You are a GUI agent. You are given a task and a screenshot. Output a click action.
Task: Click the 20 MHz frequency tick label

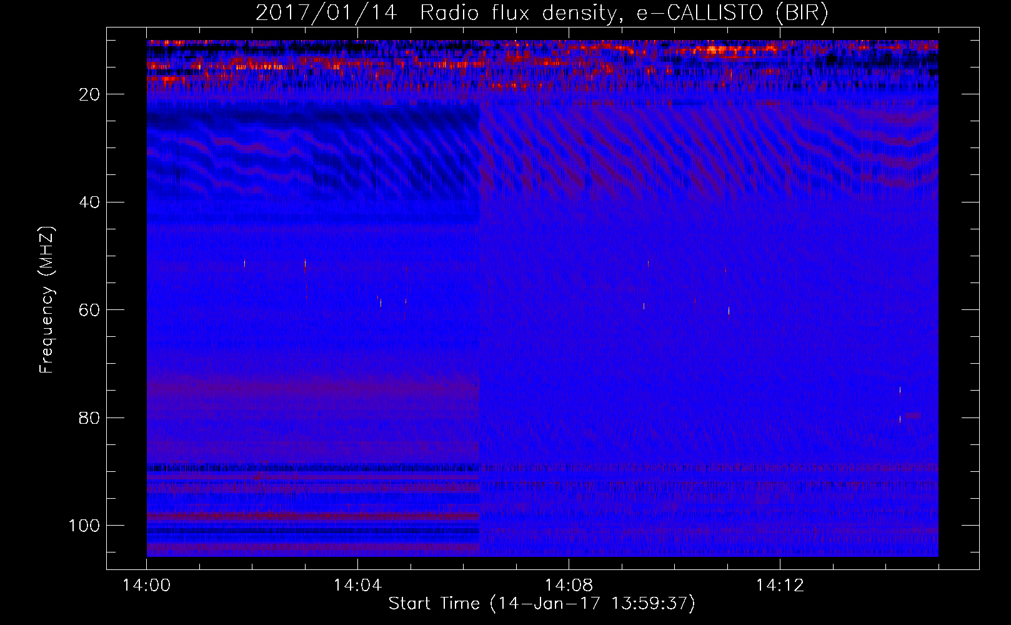point(89,94)
